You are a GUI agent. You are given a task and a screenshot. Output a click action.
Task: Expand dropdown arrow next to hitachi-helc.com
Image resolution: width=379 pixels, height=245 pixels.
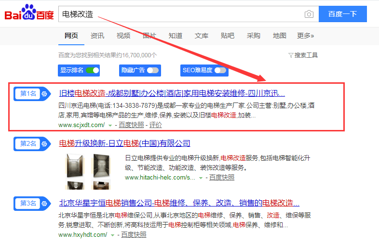coord(201,178)
